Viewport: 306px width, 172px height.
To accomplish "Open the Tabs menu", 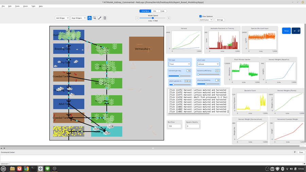I will point(33,6).
